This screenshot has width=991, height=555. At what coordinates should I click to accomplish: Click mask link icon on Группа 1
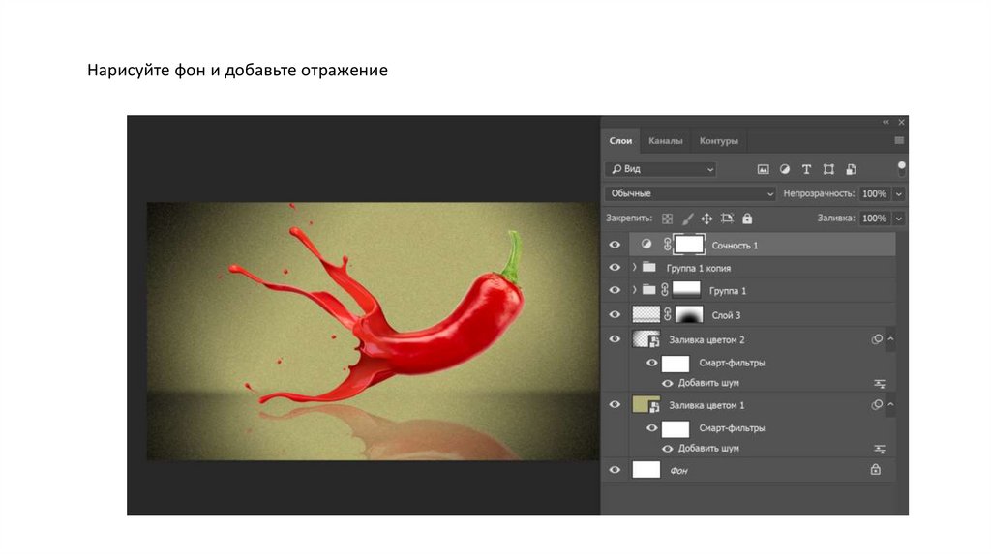664,290
